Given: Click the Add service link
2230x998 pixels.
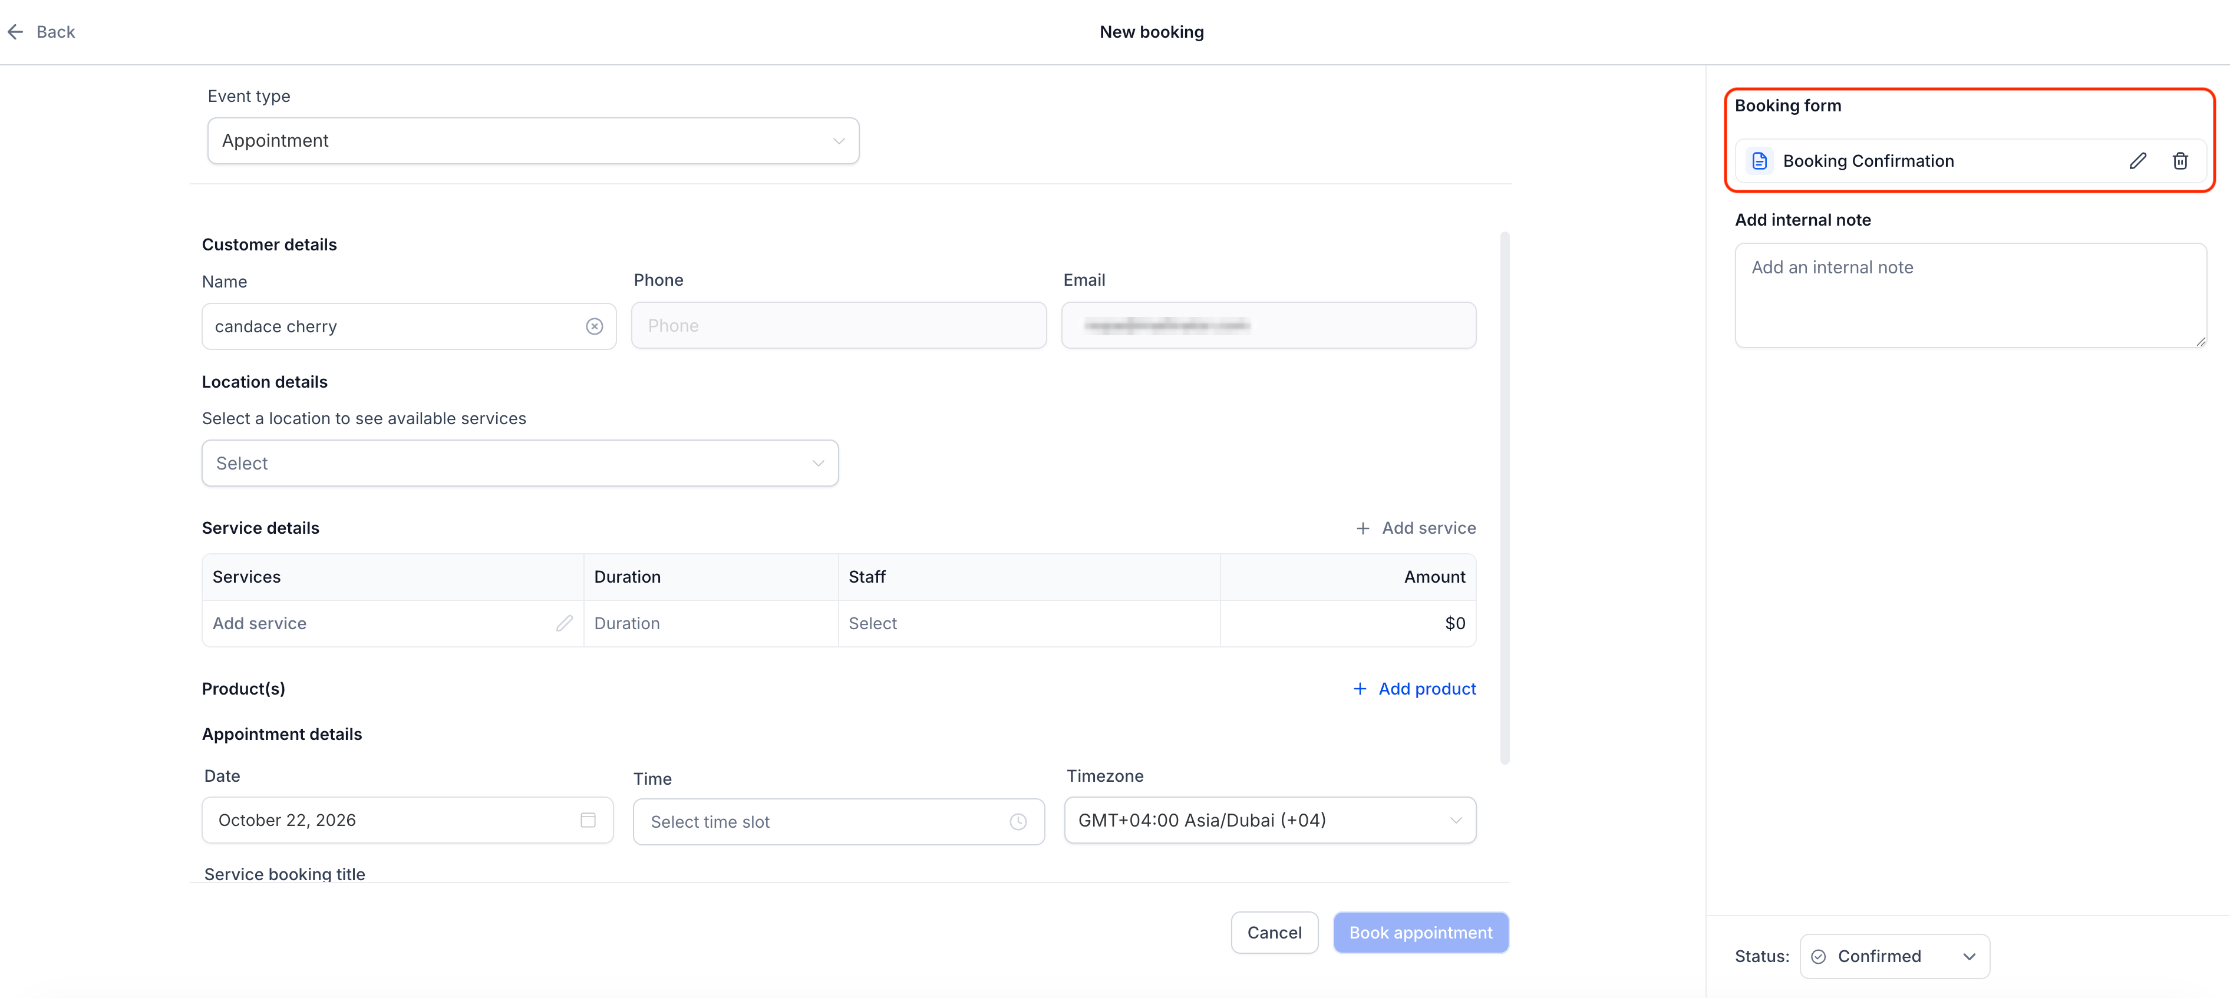Looking at the screenshot, I should coord(1416,528).
